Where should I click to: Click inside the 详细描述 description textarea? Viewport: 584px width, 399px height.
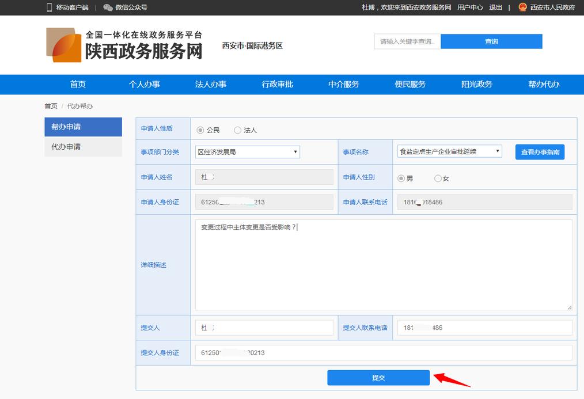383,264
